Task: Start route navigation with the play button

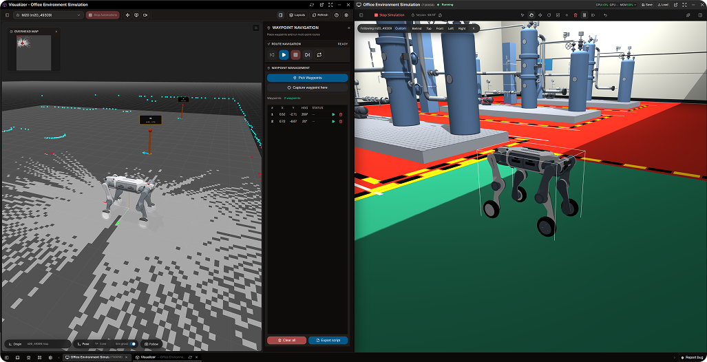Action: 284,54
